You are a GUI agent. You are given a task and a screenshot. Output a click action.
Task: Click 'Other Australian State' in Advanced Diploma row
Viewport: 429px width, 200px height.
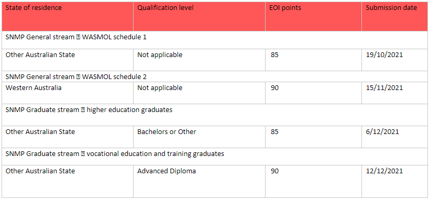pos(68,181)
